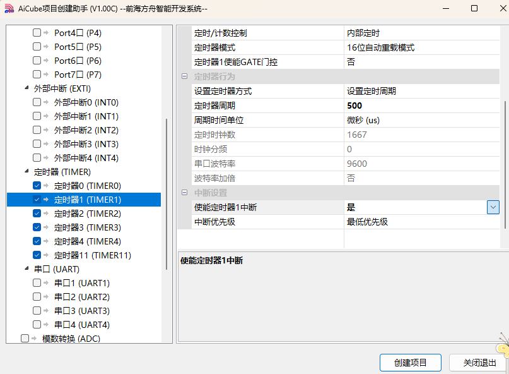
Task: Uncheck the 定时器2 (TIMER2) checkbox
Action: click(x=37, y=214)
